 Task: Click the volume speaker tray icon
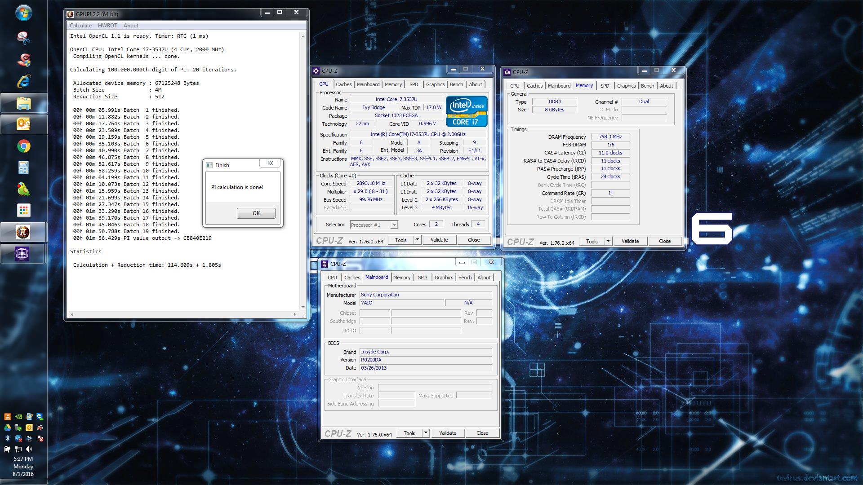29,449
